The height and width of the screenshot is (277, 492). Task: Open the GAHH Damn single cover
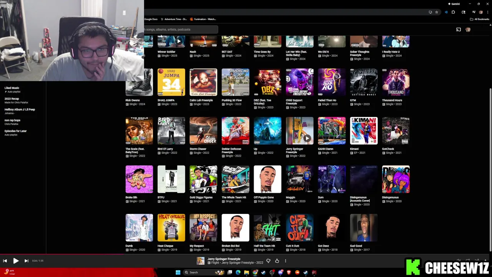click(332, 131)
